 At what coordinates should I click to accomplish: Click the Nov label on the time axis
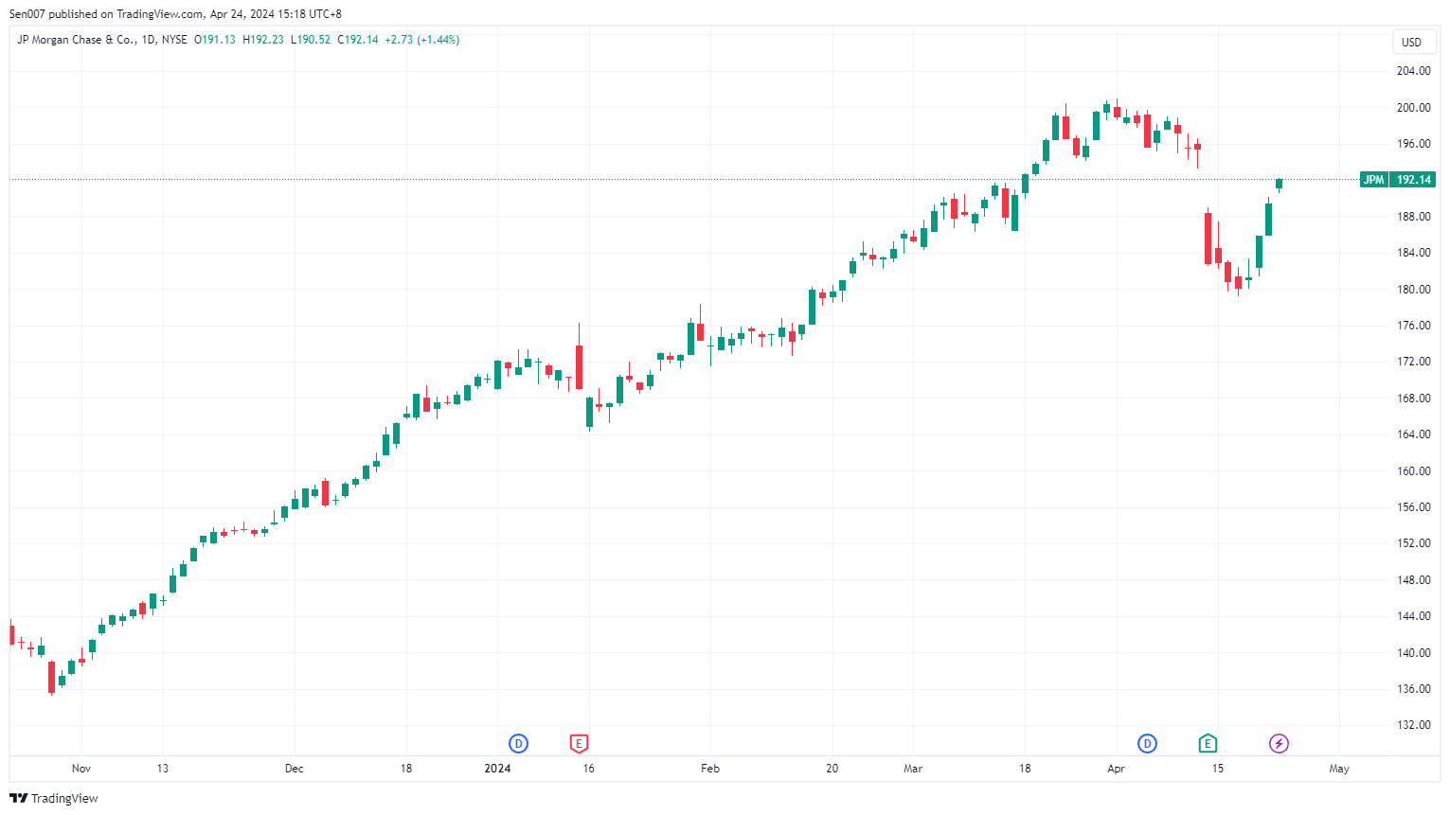pyautogui.click(x=81, y=769)
